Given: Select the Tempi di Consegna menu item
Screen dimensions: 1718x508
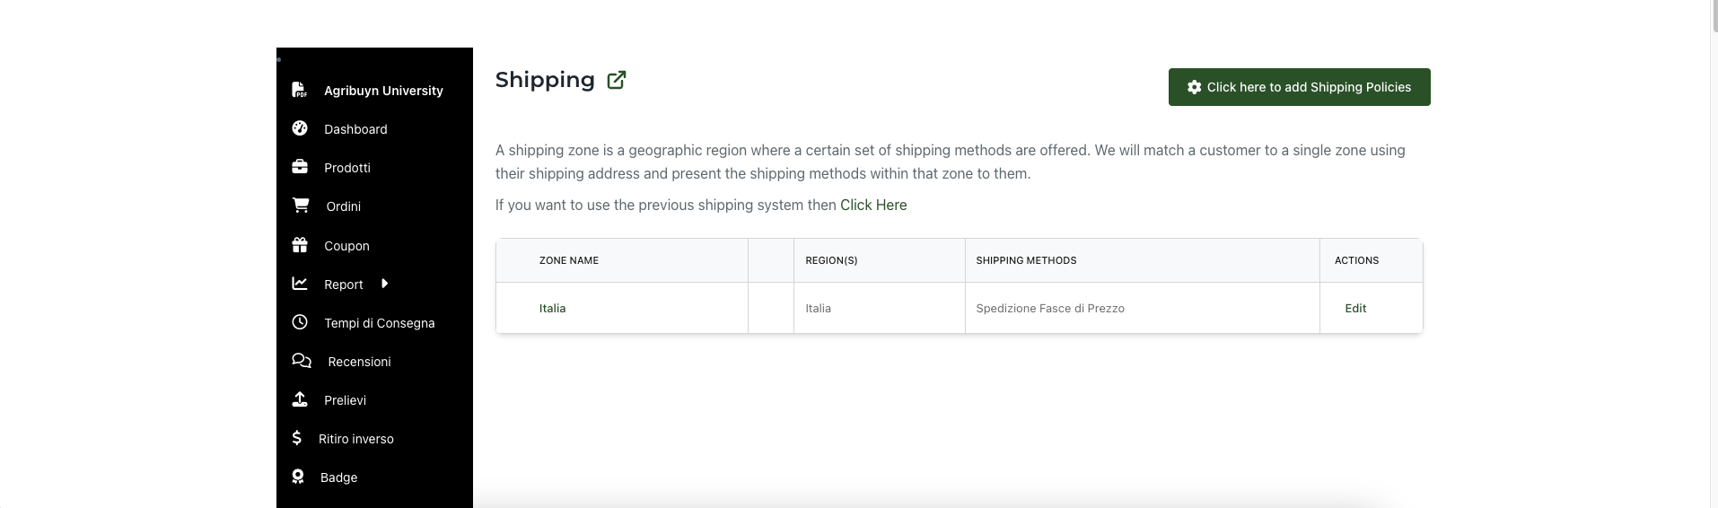Looking at the screenshot, I should coord(379,323).
